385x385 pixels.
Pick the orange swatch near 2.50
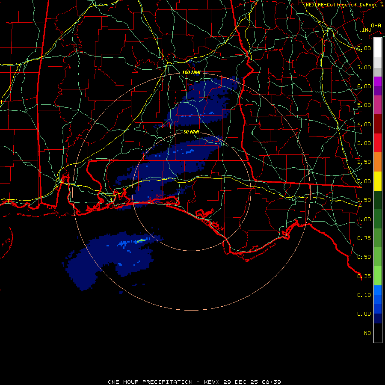click(x=378, y=162)
